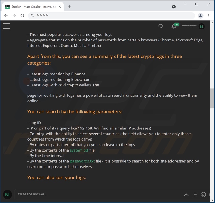The image size is (215, 203).
Task: Click 'Latest logs mentioning Blockchain' line
Action: pyautogui.click(x=59, y=80)
